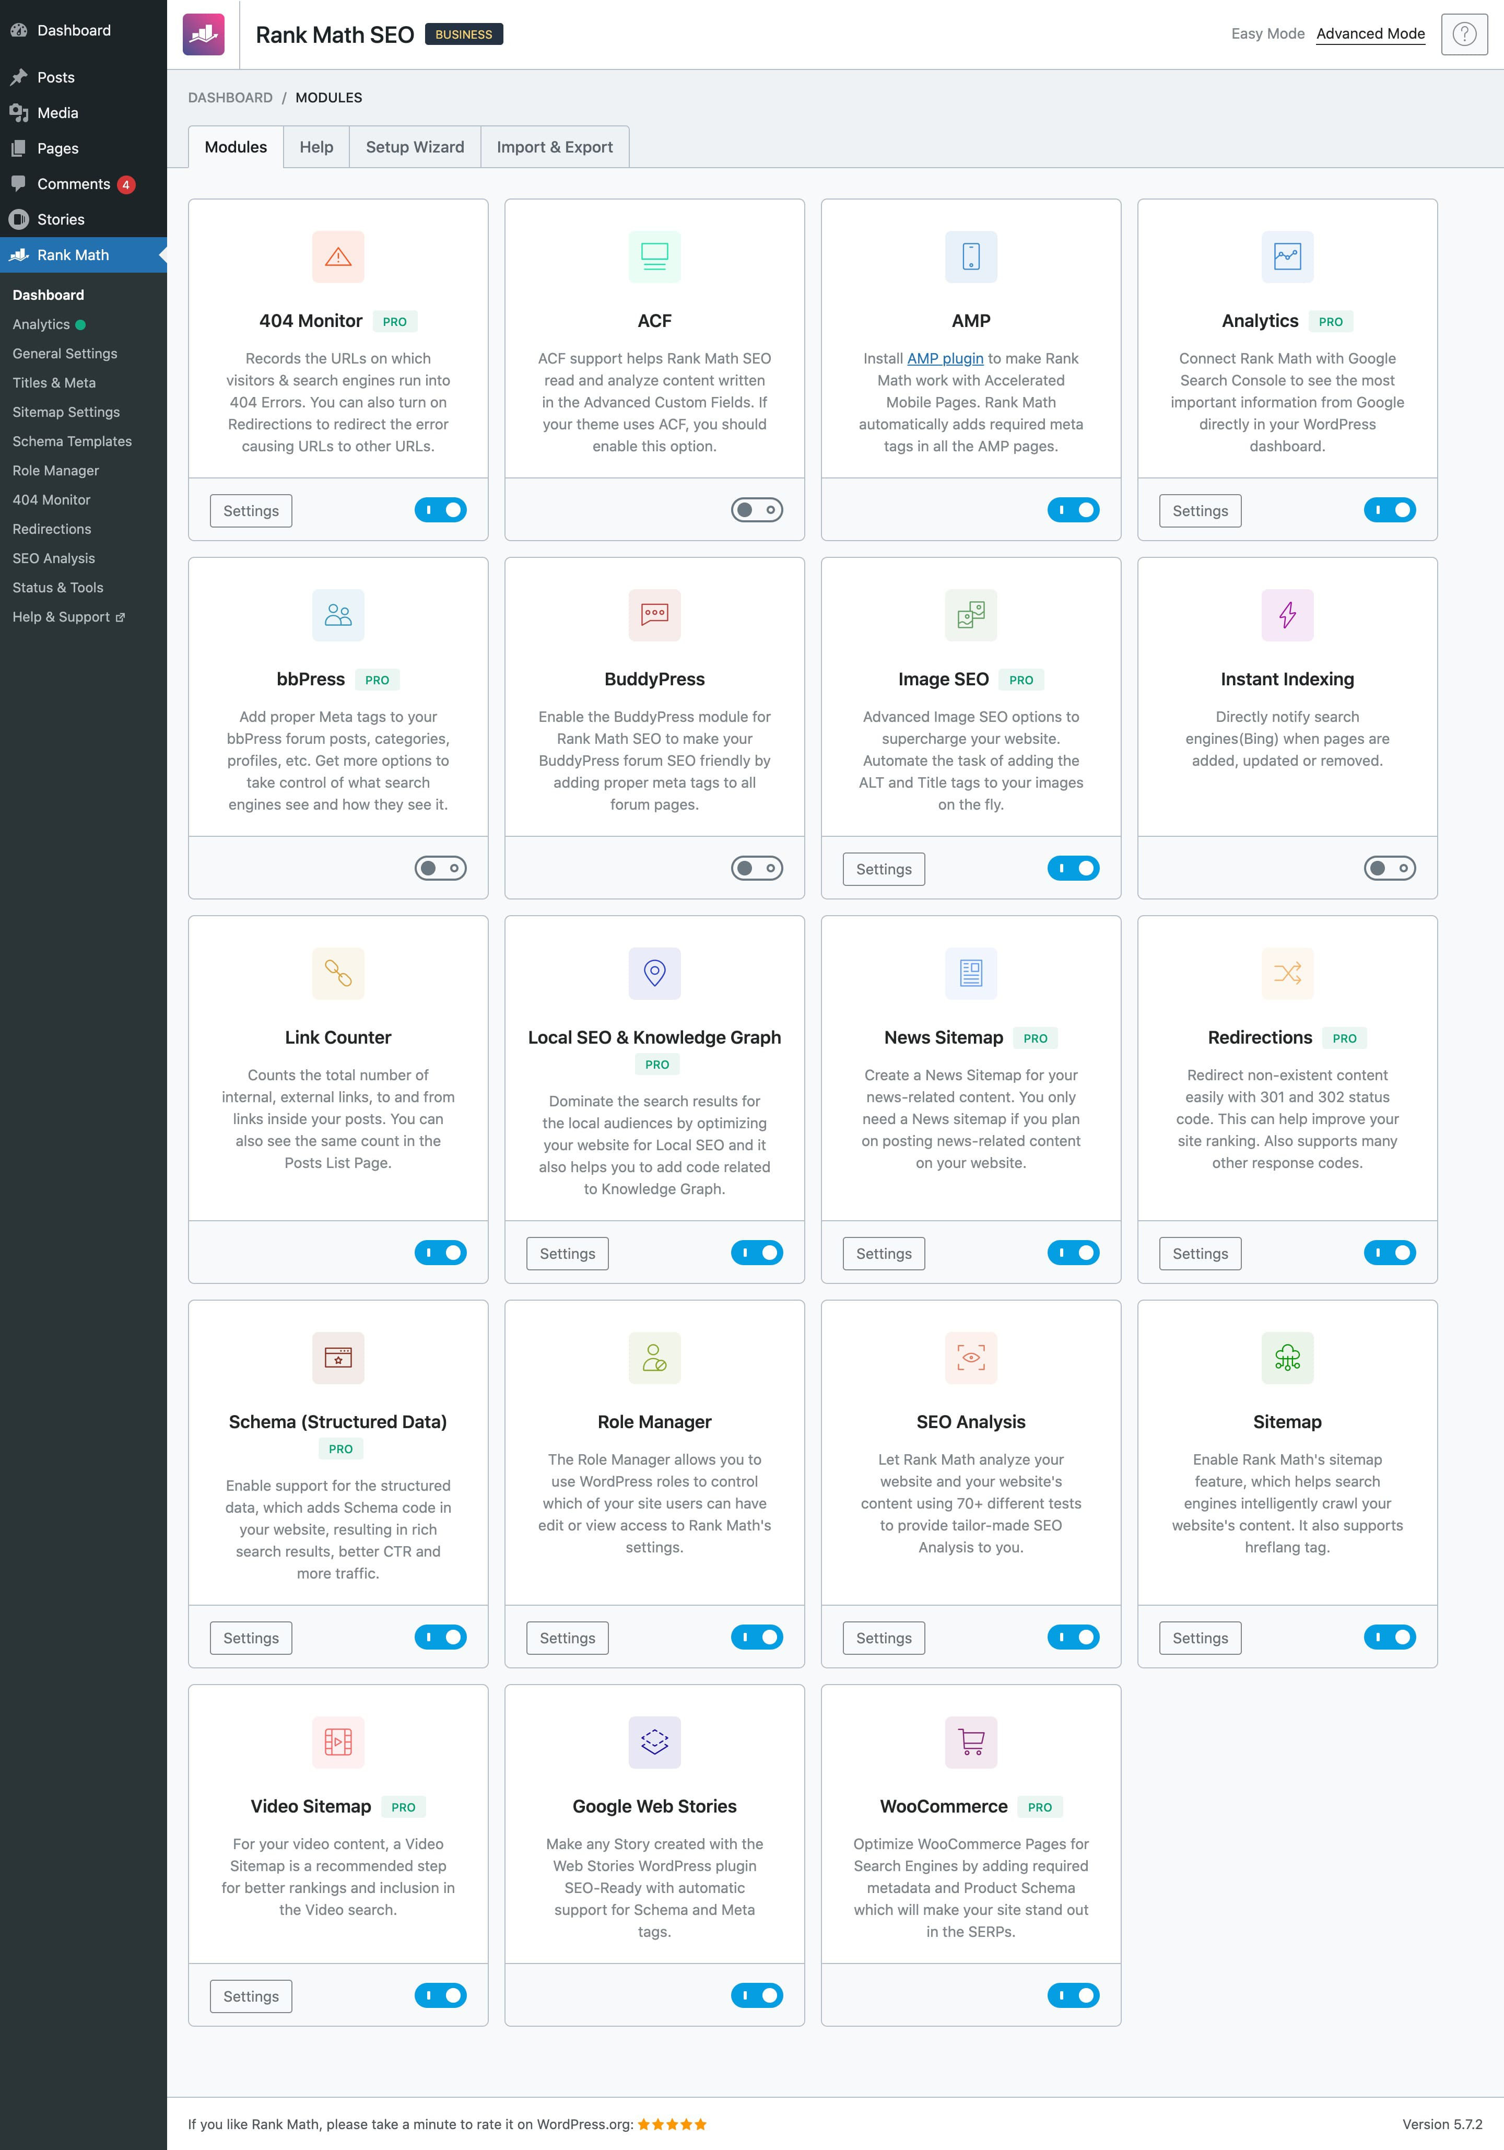Enable the ACF module toggle
Screen dimensions: 1504x2150
tap(756, 510)
